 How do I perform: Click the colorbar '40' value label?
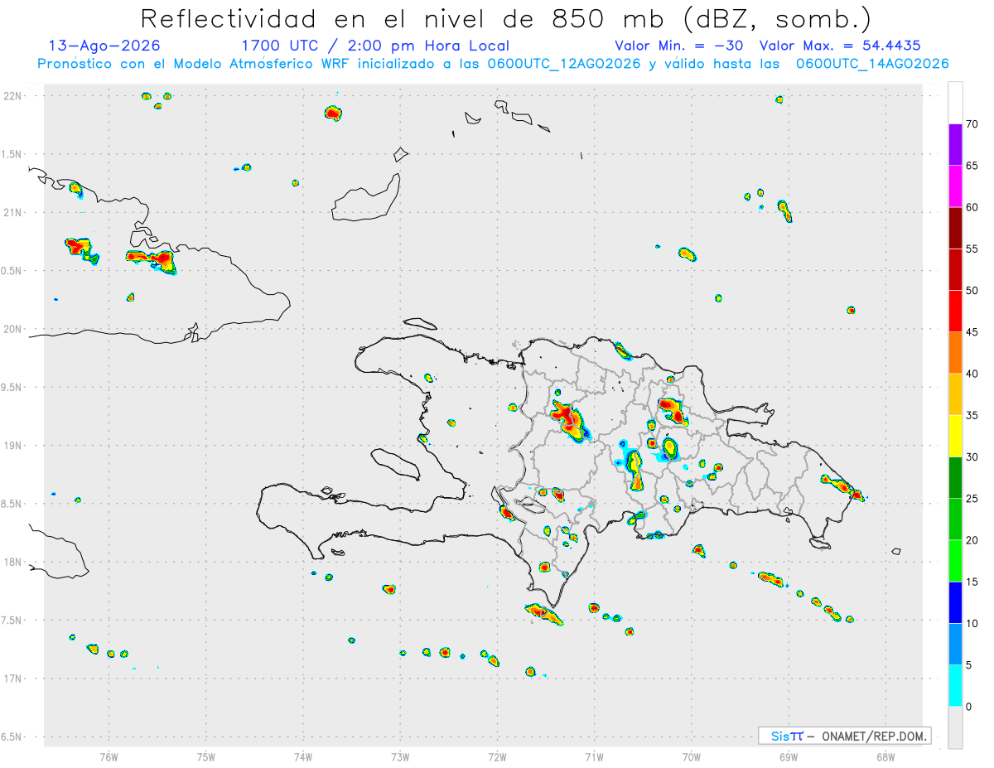pyautogui.click(x=972, y=374)
